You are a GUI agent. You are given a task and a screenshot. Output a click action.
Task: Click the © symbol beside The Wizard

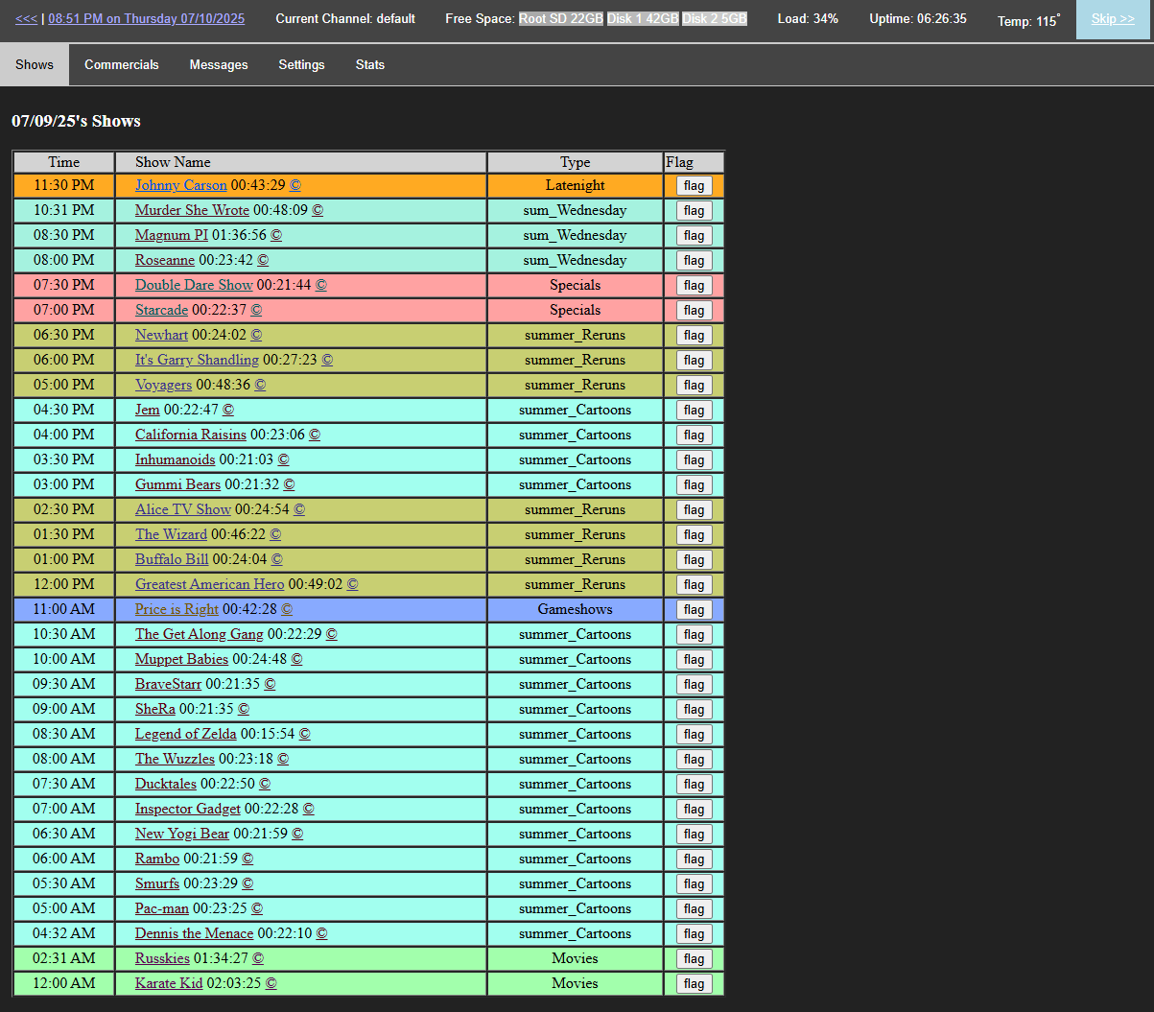click(275, 534)
